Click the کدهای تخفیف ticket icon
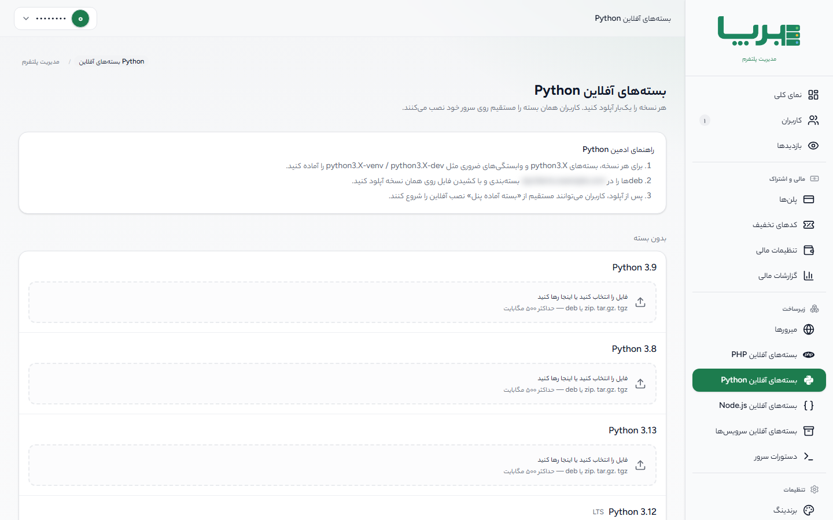833x520 pixels. (809, 225)
